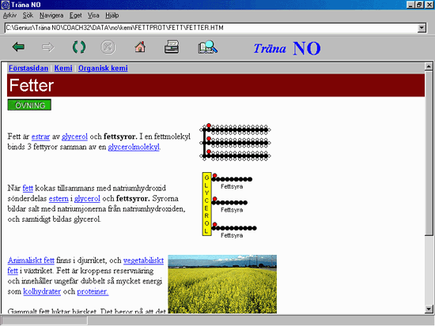Go back with the green left arrow
This screenshot has height=326, width=435.
click(x=19, y=47)
